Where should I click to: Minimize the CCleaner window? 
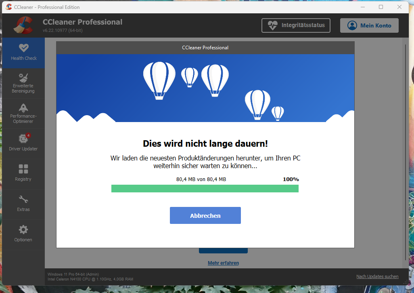click(362, 7)
